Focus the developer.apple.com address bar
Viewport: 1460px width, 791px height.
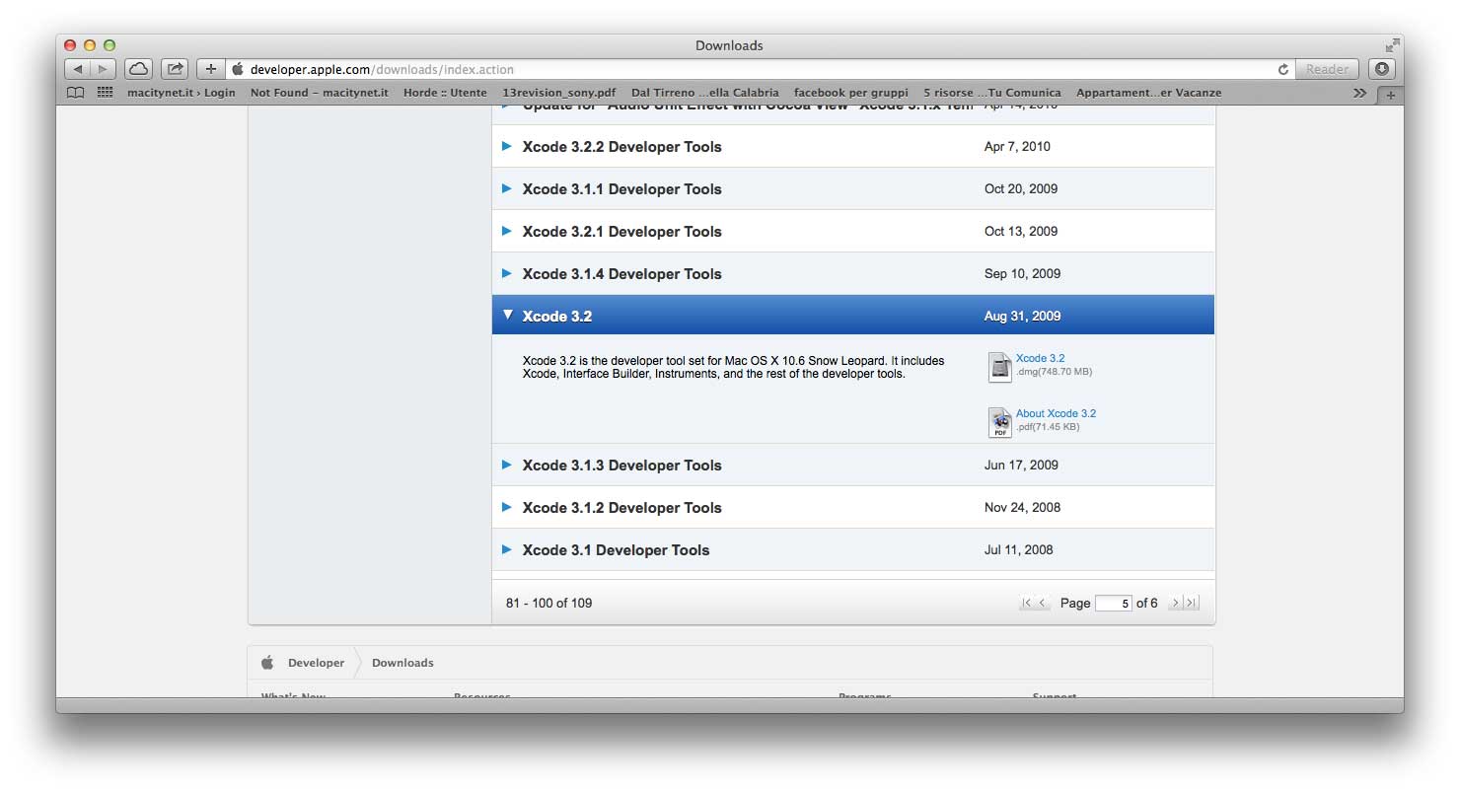760,69
